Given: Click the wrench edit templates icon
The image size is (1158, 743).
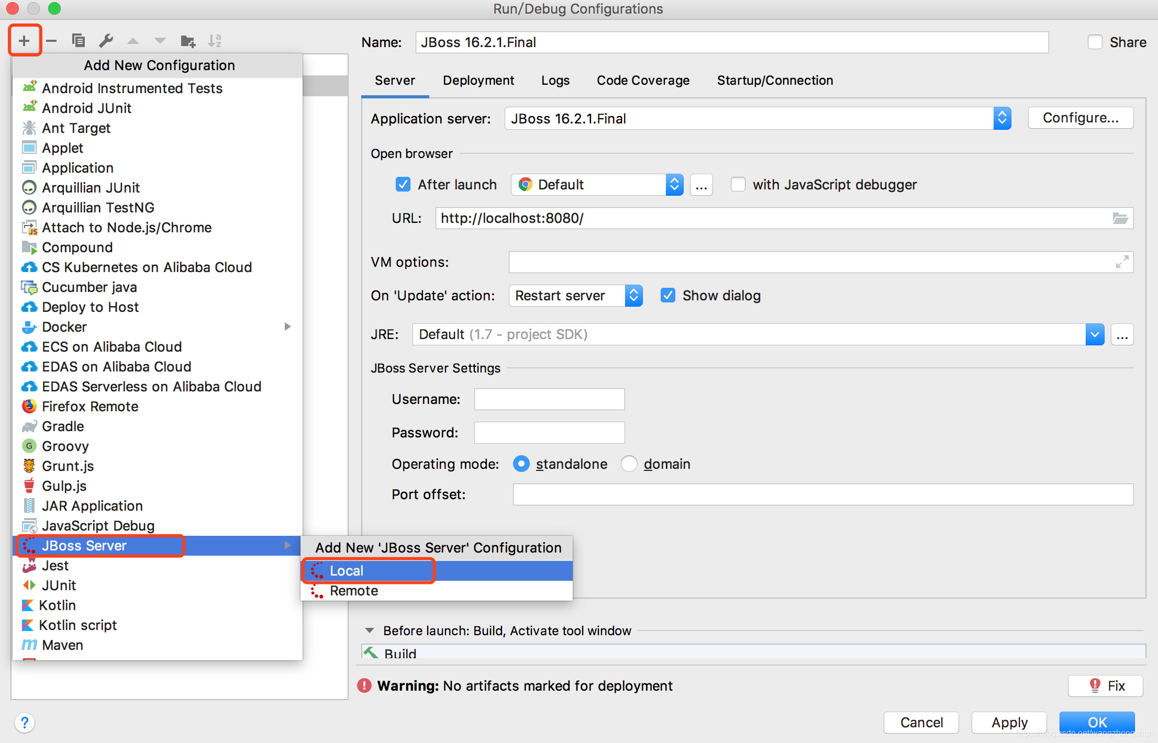Looking at the screenshot, I should click(106, 40).
